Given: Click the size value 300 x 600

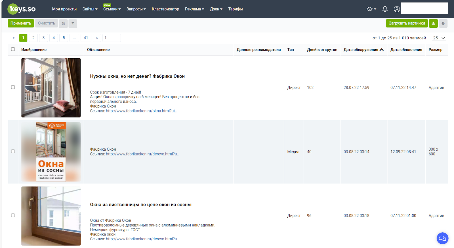Looking at the screenshot, I should click(433, 152).
